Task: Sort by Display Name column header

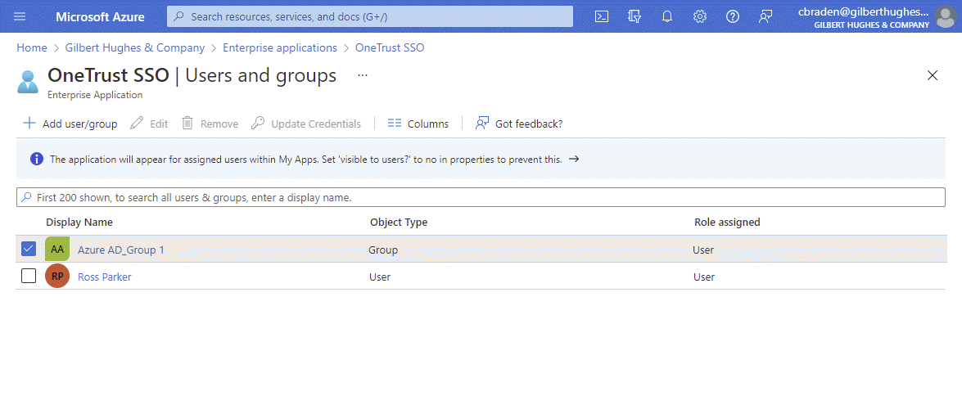Action: point(79,222)
